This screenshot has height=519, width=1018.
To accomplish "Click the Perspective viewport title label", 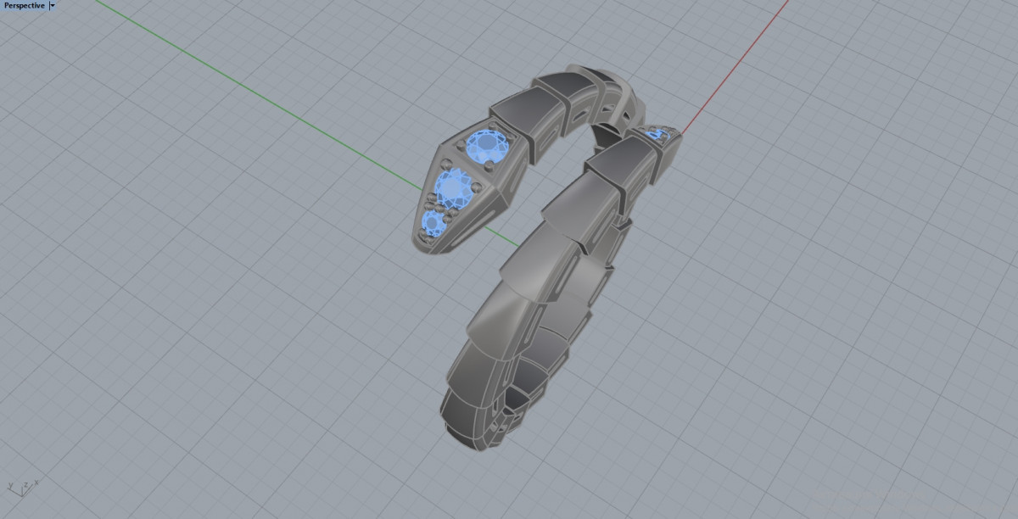I will (x=24, y=5).
